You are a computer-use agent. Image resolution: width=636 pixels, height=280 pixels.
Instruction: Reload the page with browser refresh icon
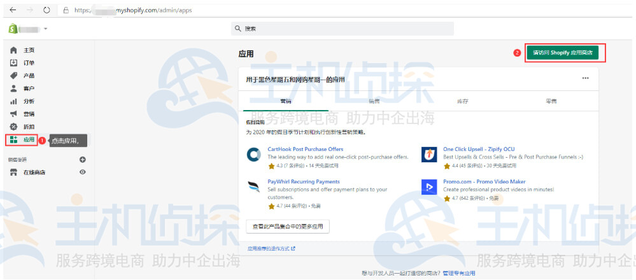tap(46, 10)
